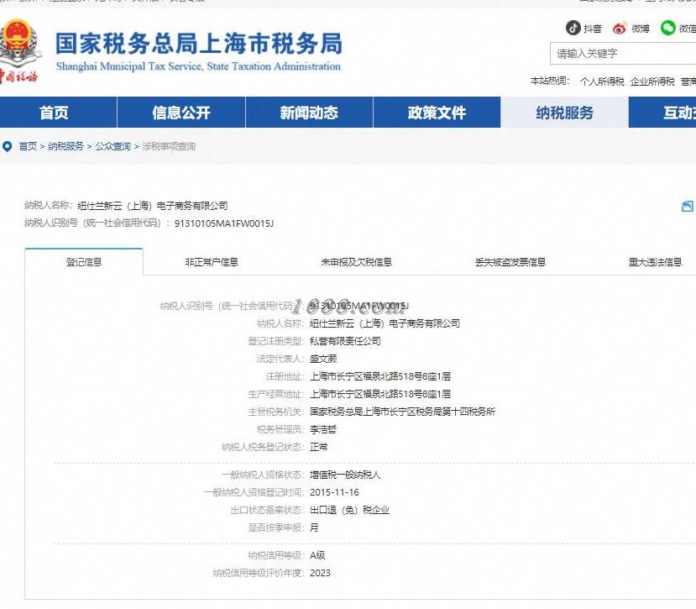Image resolution: width=696 pixels, height=609 pixels.
Task: Click the 涉税事项查询 breadcrumb text
Action: pos(169,146)
